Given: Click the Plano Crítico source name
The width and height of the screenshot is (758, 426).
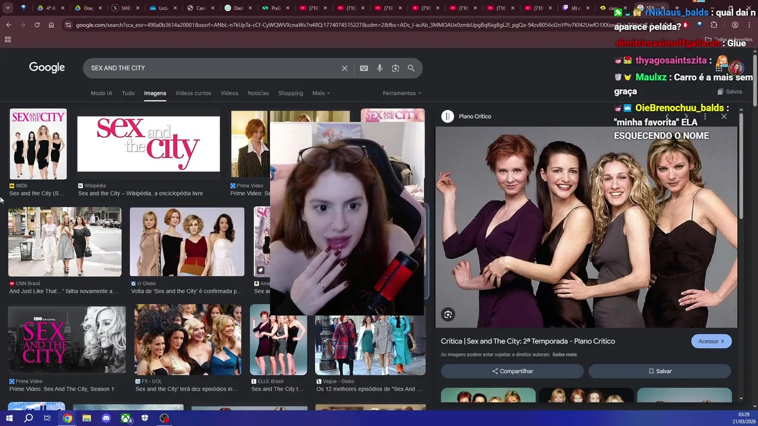Looking at the screenshot, I should [x=475, y=117].
